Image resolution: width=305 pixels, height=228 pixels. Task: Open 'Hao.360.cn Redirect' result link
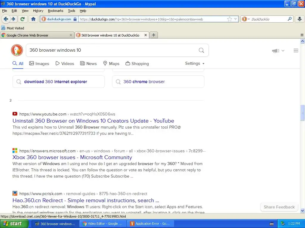tap(86, 200)
